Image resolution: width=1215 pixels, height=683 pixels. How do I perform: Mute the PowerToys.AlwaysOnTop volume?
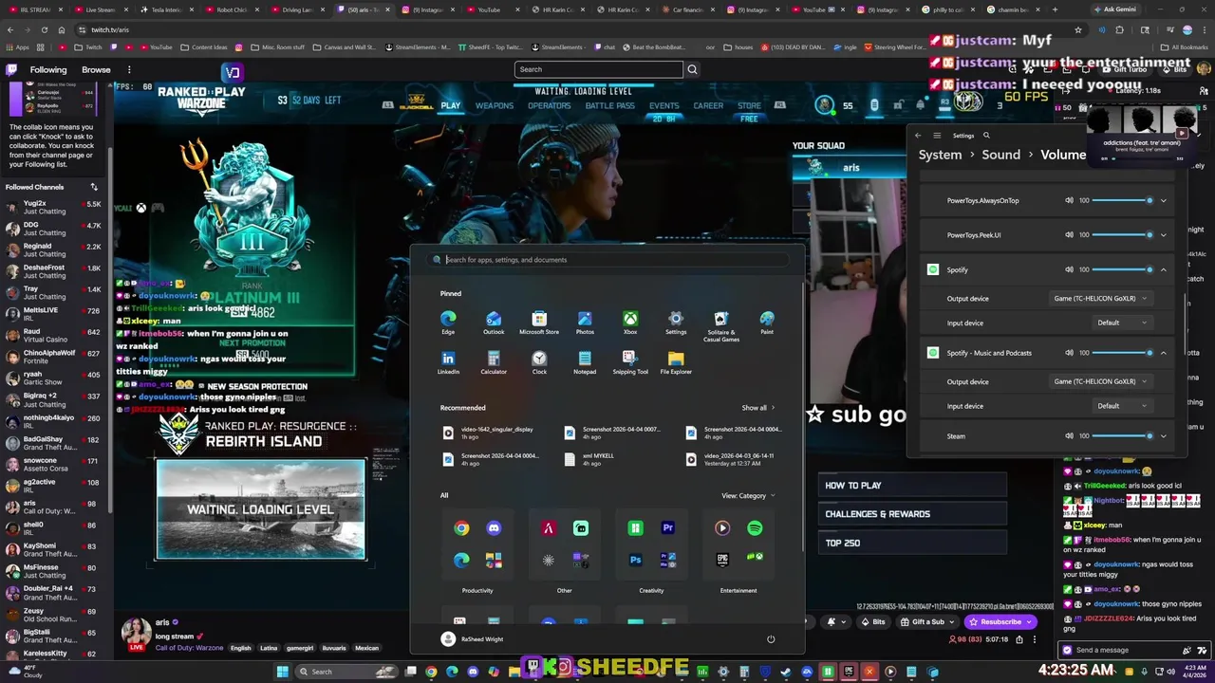pyautogui.click(x=1070, y=200)
